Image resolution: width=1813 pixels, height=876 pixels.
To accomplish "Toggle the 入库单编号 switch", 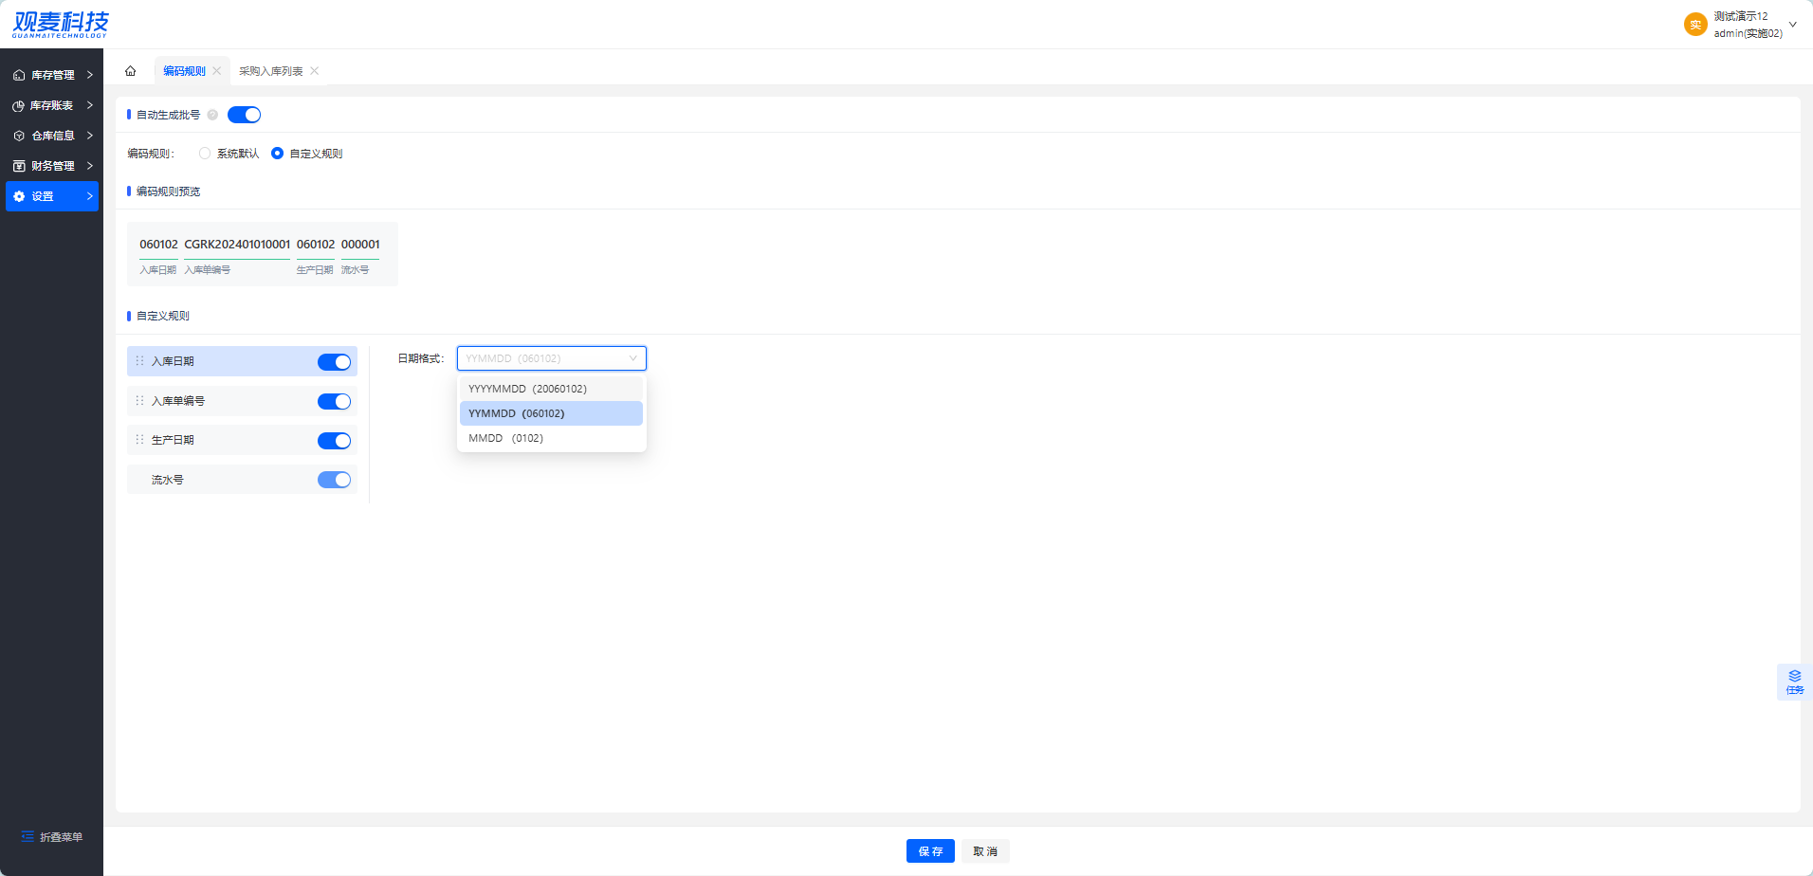I will pyautogui.click(x=334, y=402).
